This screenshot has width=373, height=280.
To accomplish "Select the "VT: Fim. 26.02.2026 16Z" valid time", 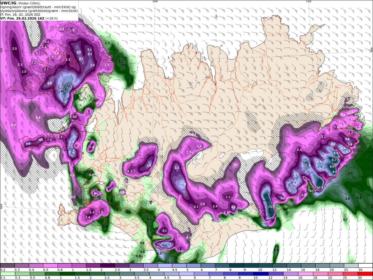I will point(22,18).
